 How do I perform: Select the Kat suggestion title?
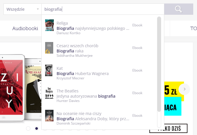pyautogui.click(x=60, y=68)
